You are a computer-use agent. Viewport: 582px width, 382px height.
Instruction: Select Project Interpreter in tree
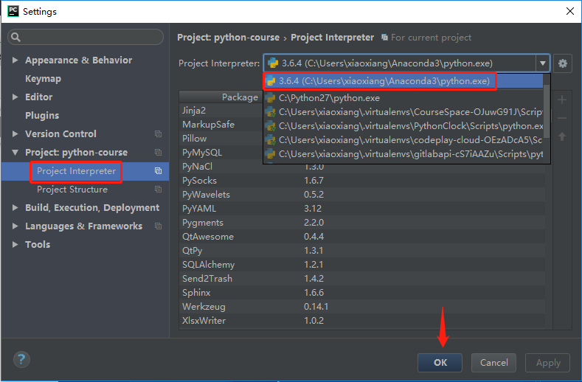tap(76, 171)
